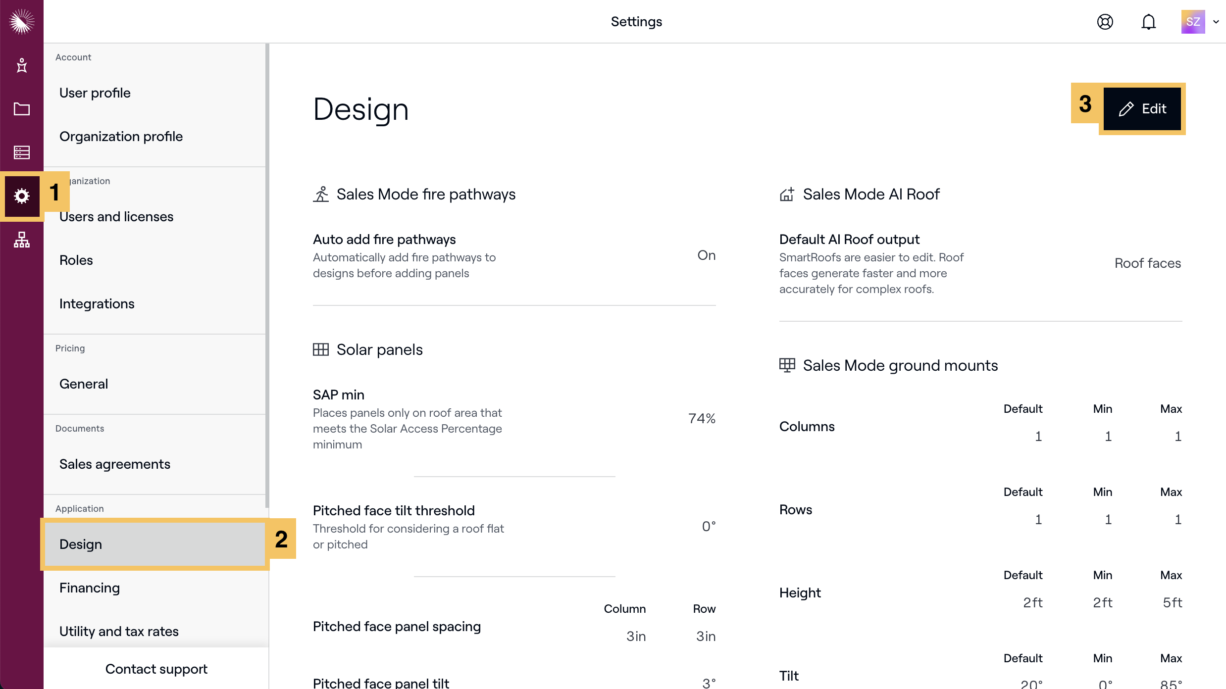Click the Aurora sunburst logo
This screenshot has height=689, width=1226.
point(22,22)
